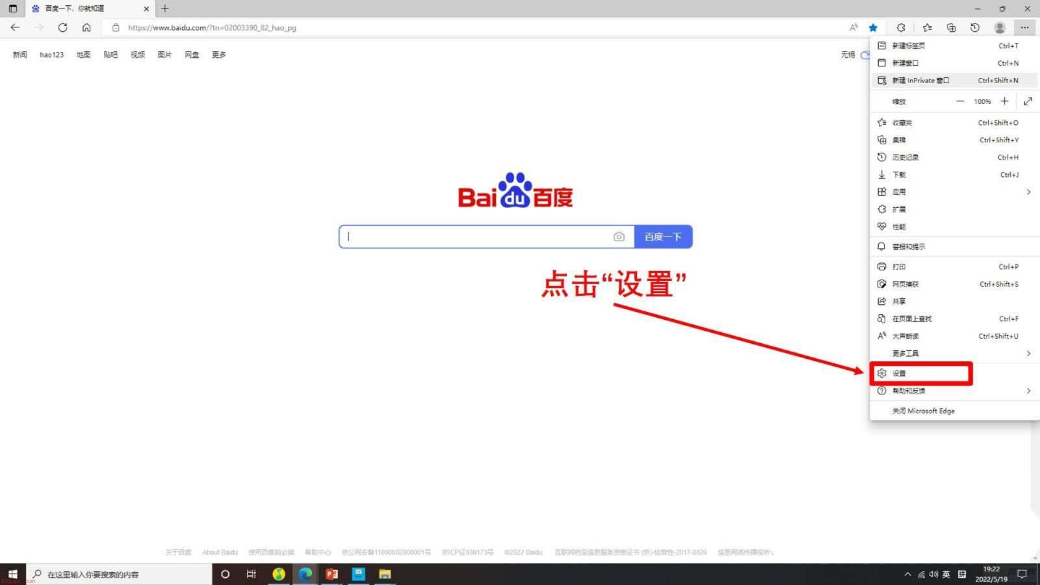Select 新建窗口 in the menu
The height and width of the screenshot is (585, 1040).
[x=954, y=63]
